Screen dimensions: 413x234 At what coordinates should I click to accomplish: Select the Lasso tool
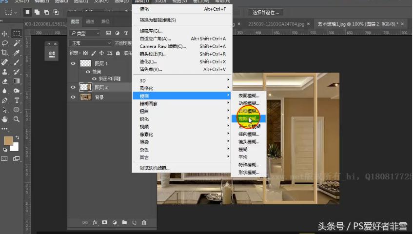click(4, 43)
